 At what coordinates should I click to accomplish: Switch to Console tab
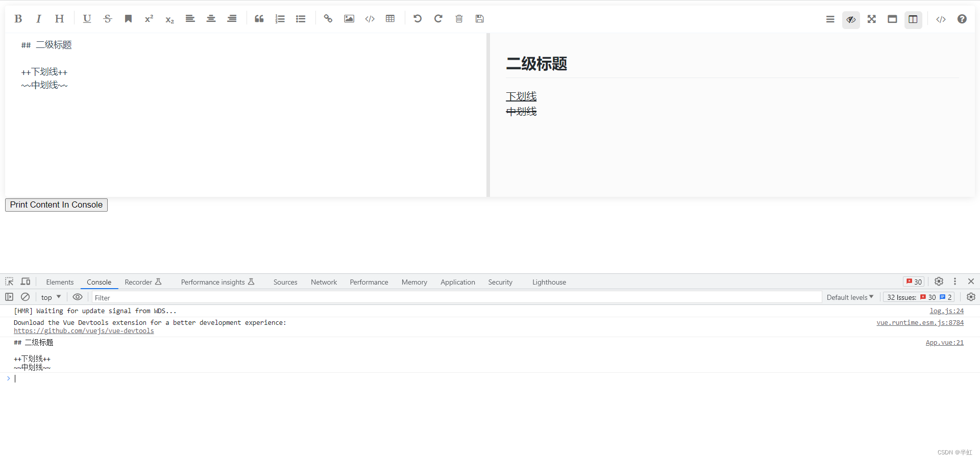pos(99,282)
